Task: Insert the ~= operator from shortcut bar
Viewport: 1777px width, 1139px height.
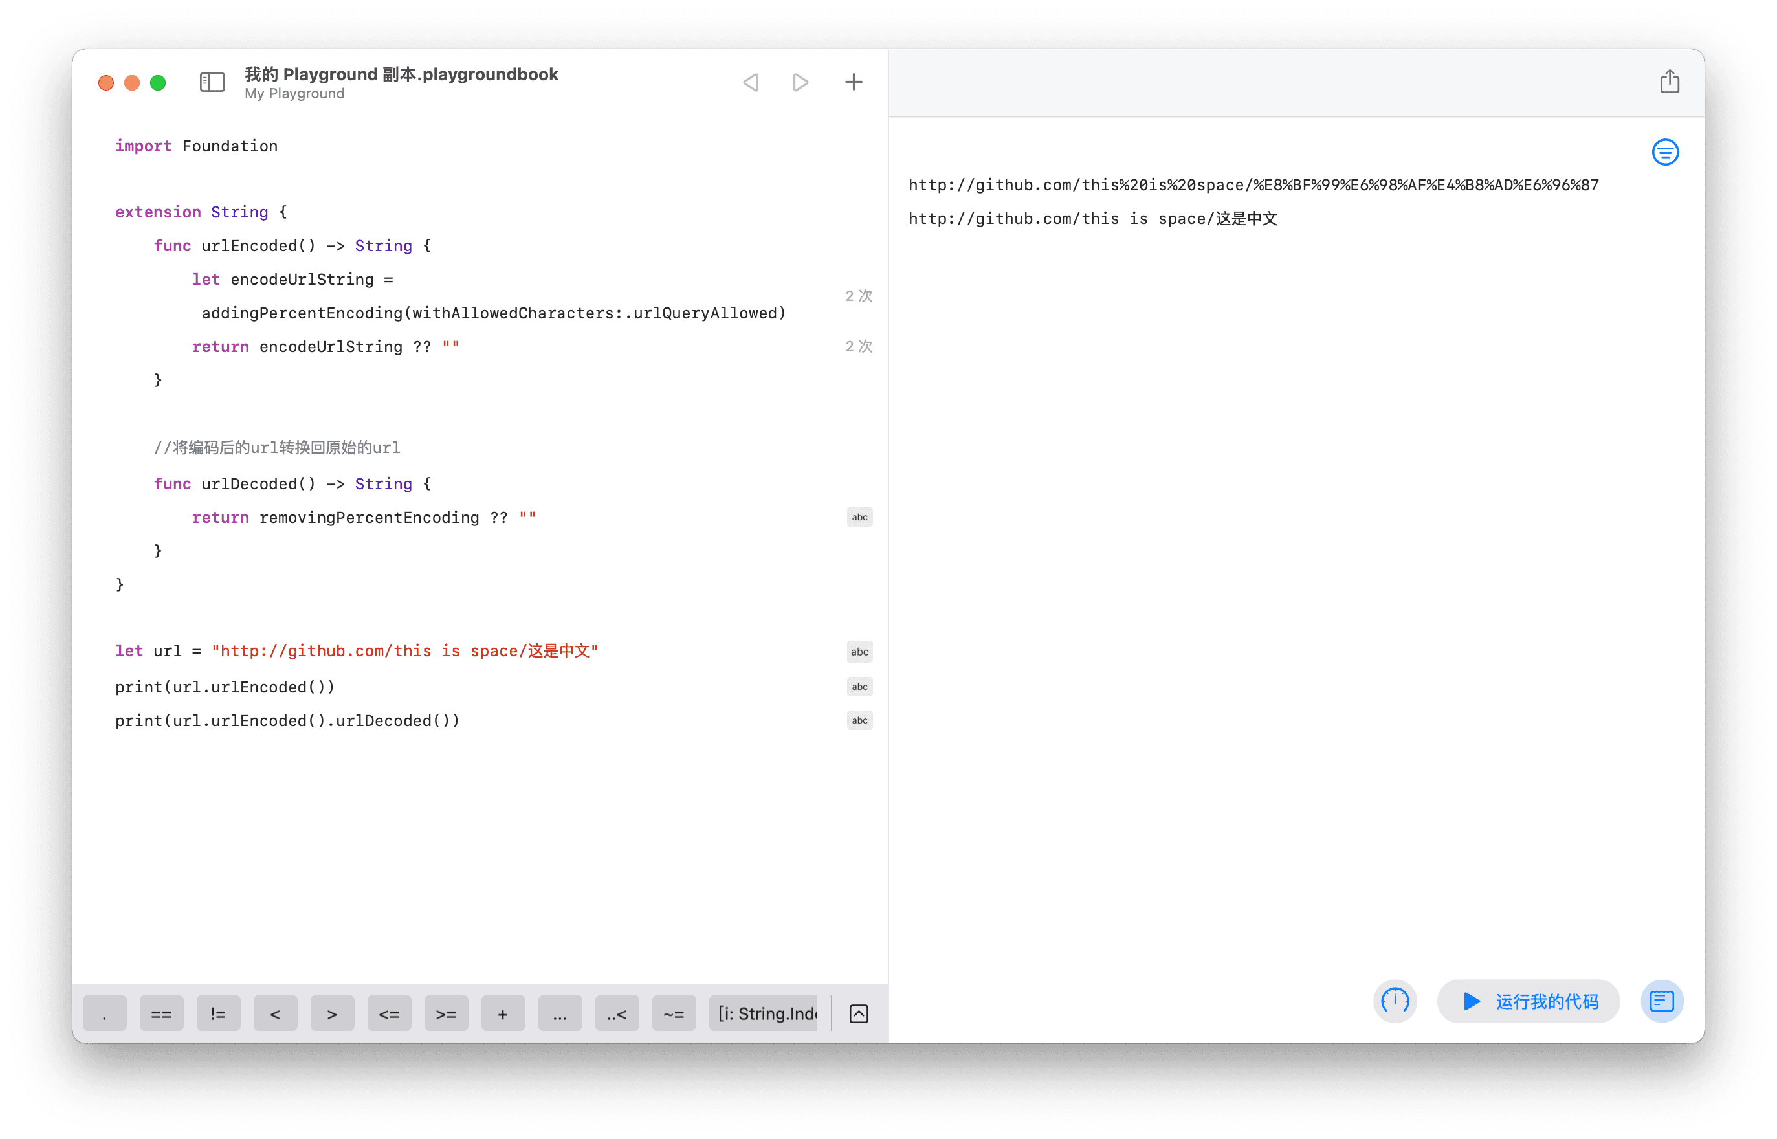Action: point(674,1013)
